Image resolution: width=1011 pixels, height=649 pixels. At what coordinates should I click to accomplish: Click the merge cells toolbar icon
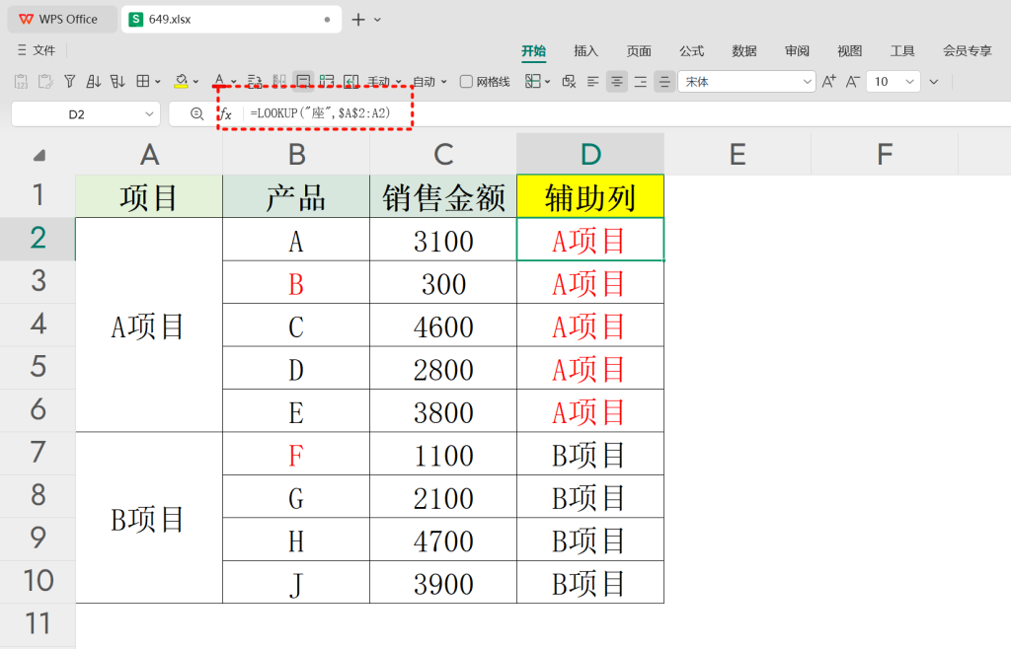point(279,82)
